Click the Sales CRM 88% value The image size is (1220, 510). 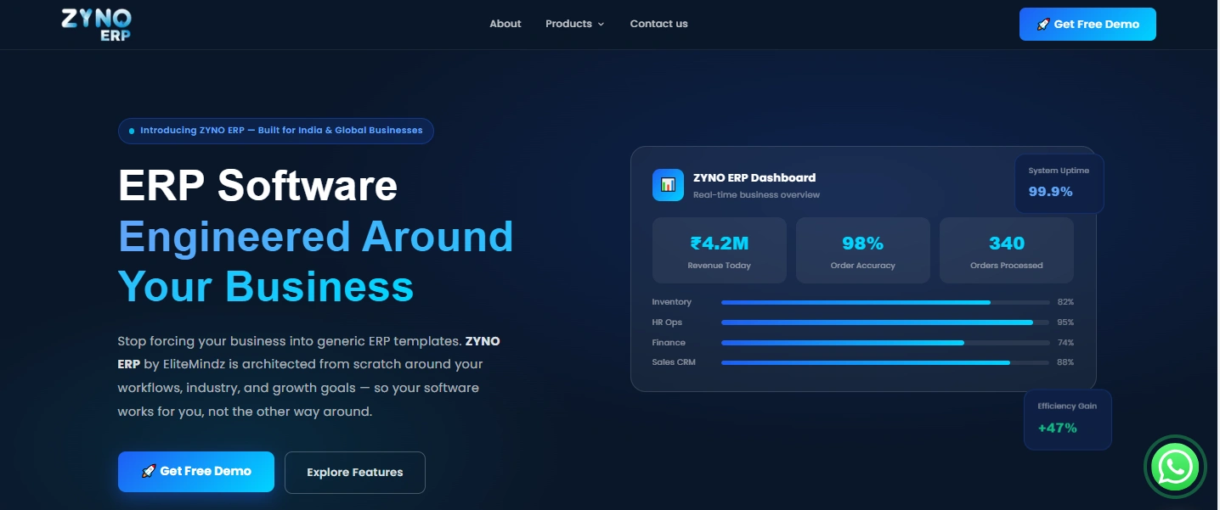coord(1065,363)
